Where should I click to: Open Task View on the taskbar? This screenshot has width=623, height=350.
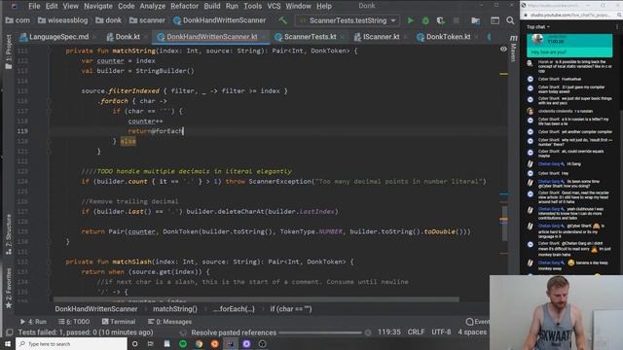pyautogui.click(x=150, y=343)
